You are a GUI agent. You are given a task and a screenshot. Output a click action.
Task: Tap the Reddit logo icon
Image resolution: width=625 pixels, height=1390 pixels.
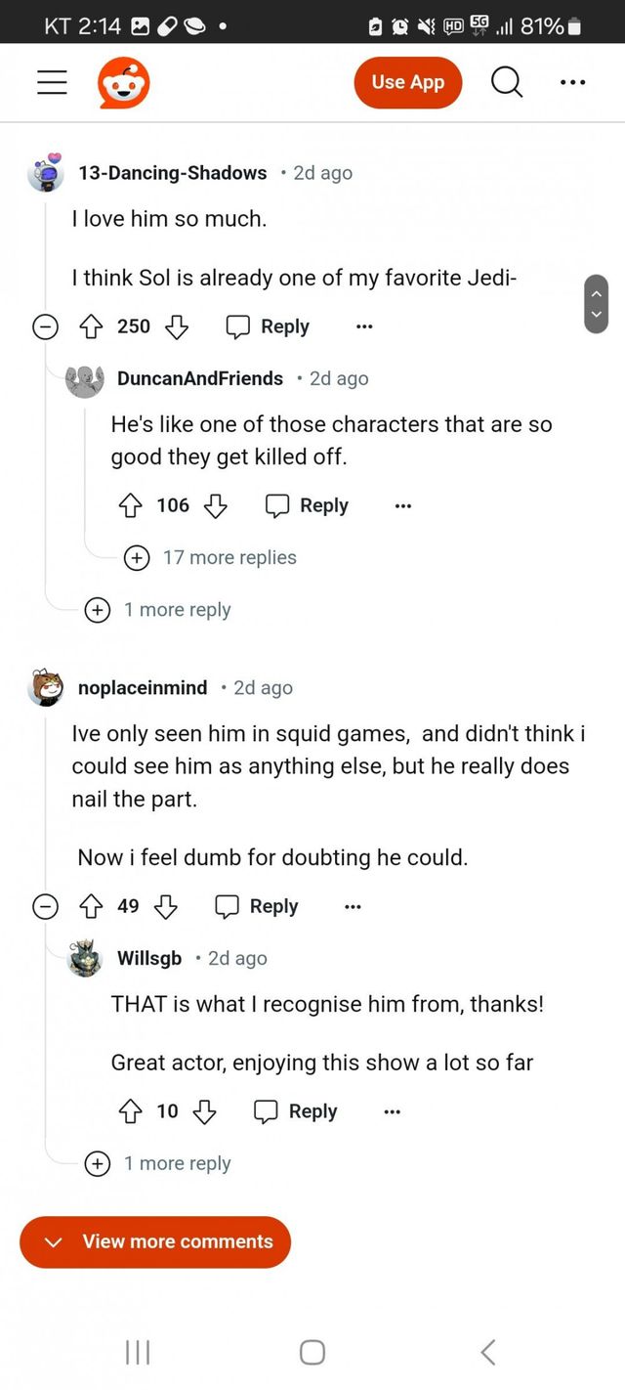pos(123,83)
